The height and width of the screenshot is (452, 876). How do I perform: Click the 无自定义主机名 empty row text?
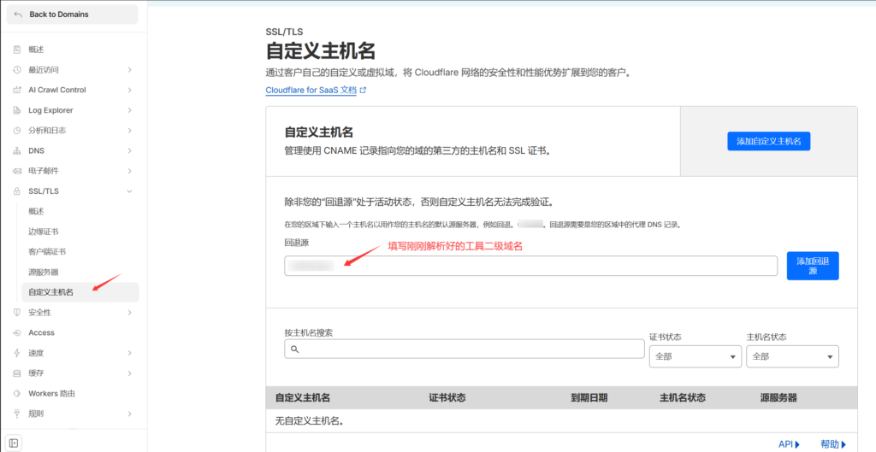309,420
